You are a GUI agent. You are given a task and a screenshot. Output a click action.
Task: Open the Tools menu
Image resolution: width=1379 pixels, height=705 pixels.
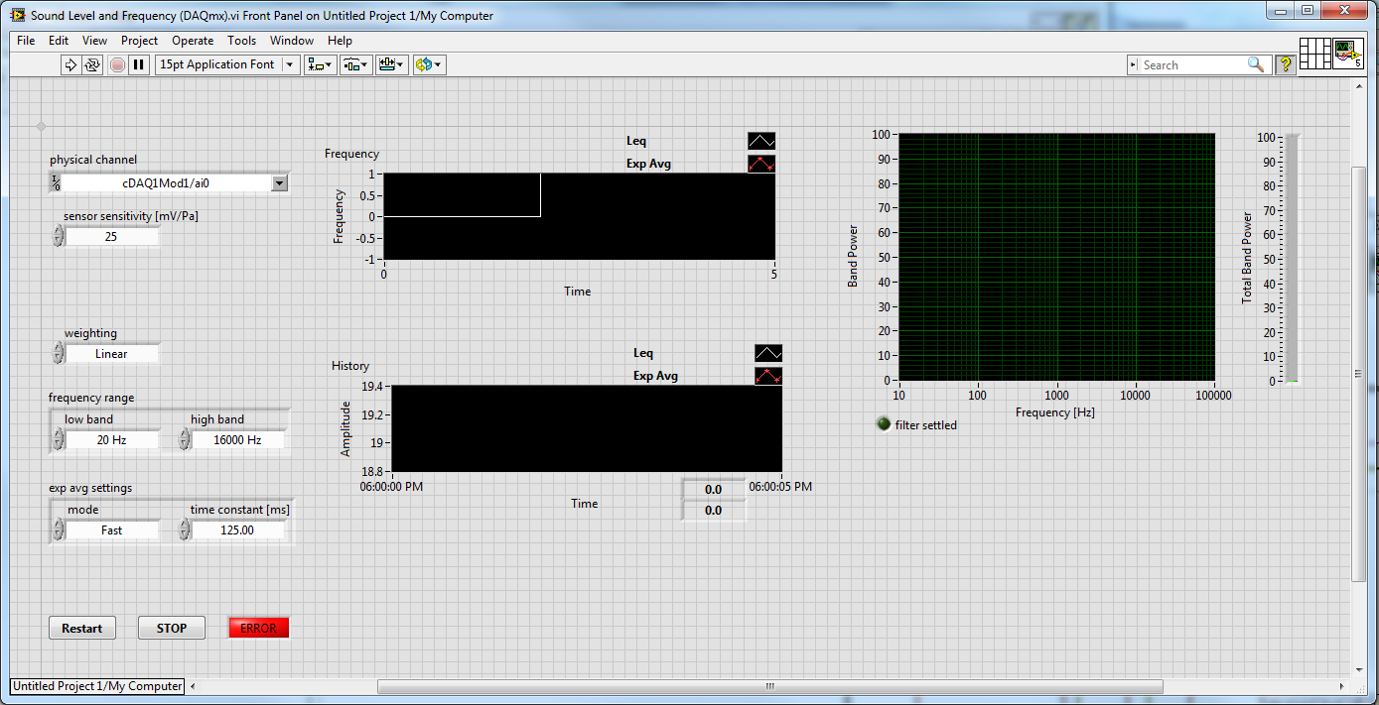pyautogui.click(x=241, y=41)
